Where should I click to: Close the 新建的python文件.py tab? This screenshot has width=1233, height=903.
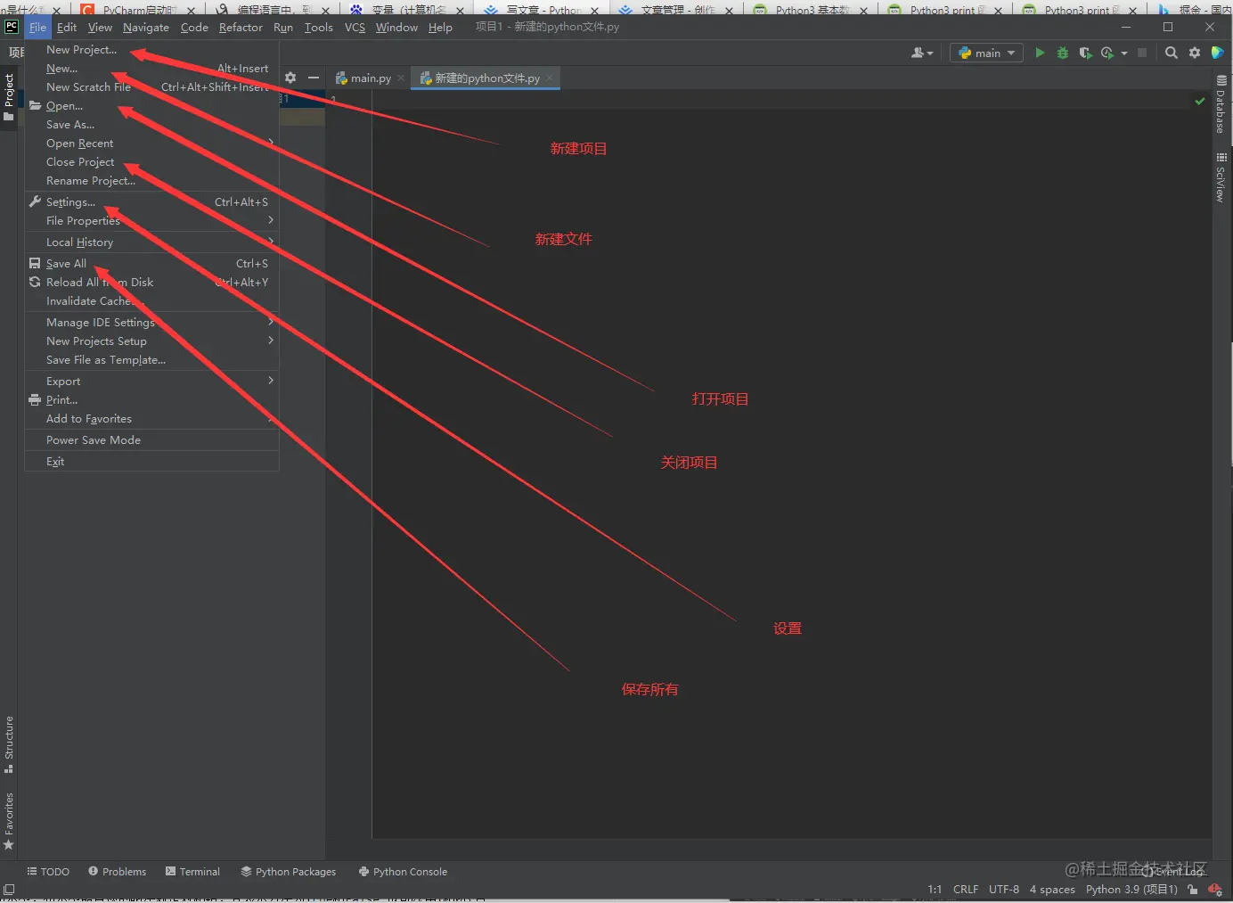pos(550,78)
